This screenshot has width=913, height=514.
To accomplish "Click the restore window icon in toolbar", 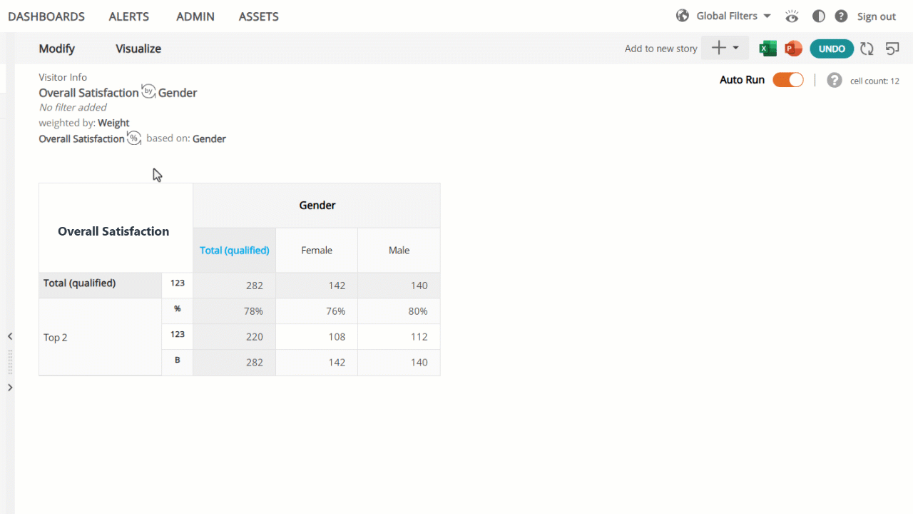I will pyautogui.click(x=892, y=49).
